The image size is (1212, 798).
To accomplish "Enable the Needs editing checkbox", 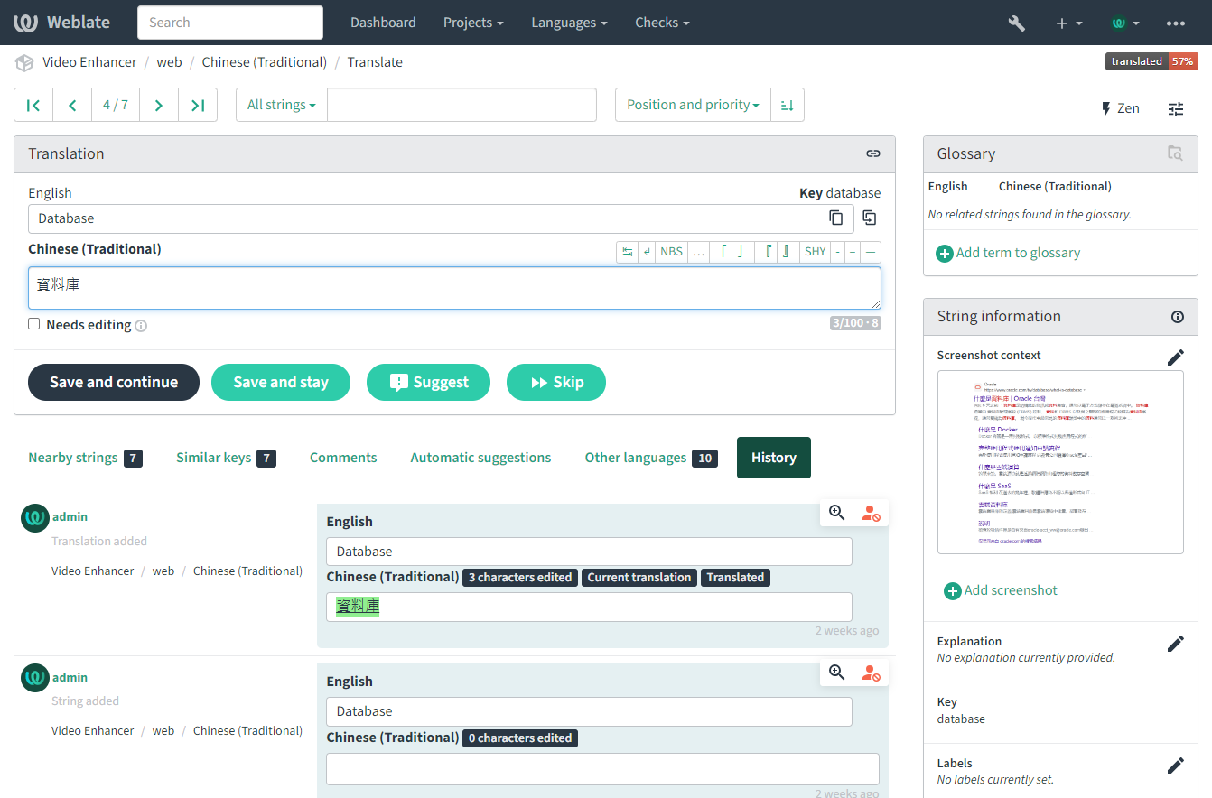I will [34, 324].
